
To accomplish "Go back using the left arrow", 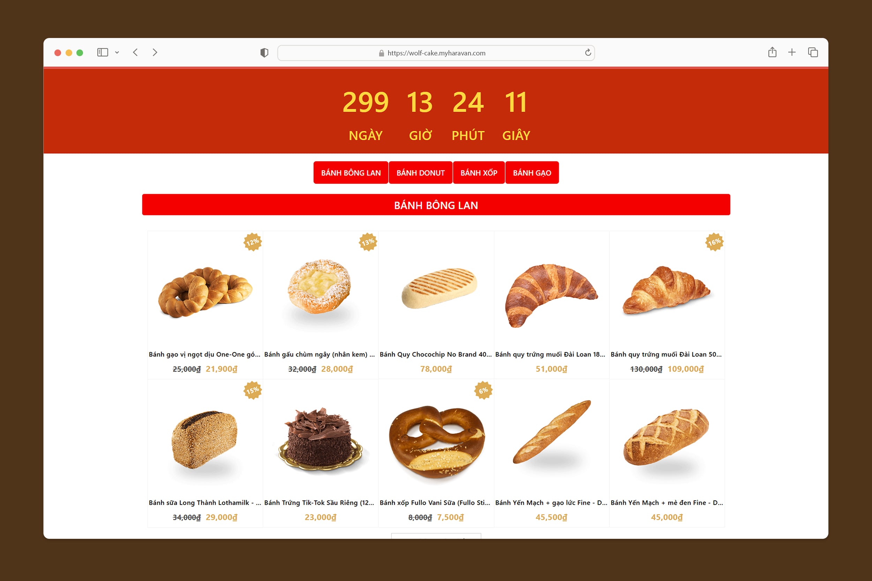I will tap(135, 53).
